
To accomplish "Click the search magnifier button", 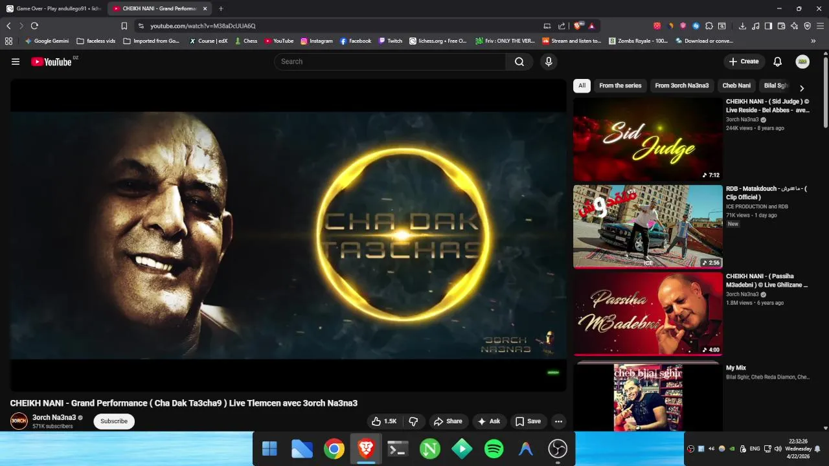I will click(x=519, y=61).
